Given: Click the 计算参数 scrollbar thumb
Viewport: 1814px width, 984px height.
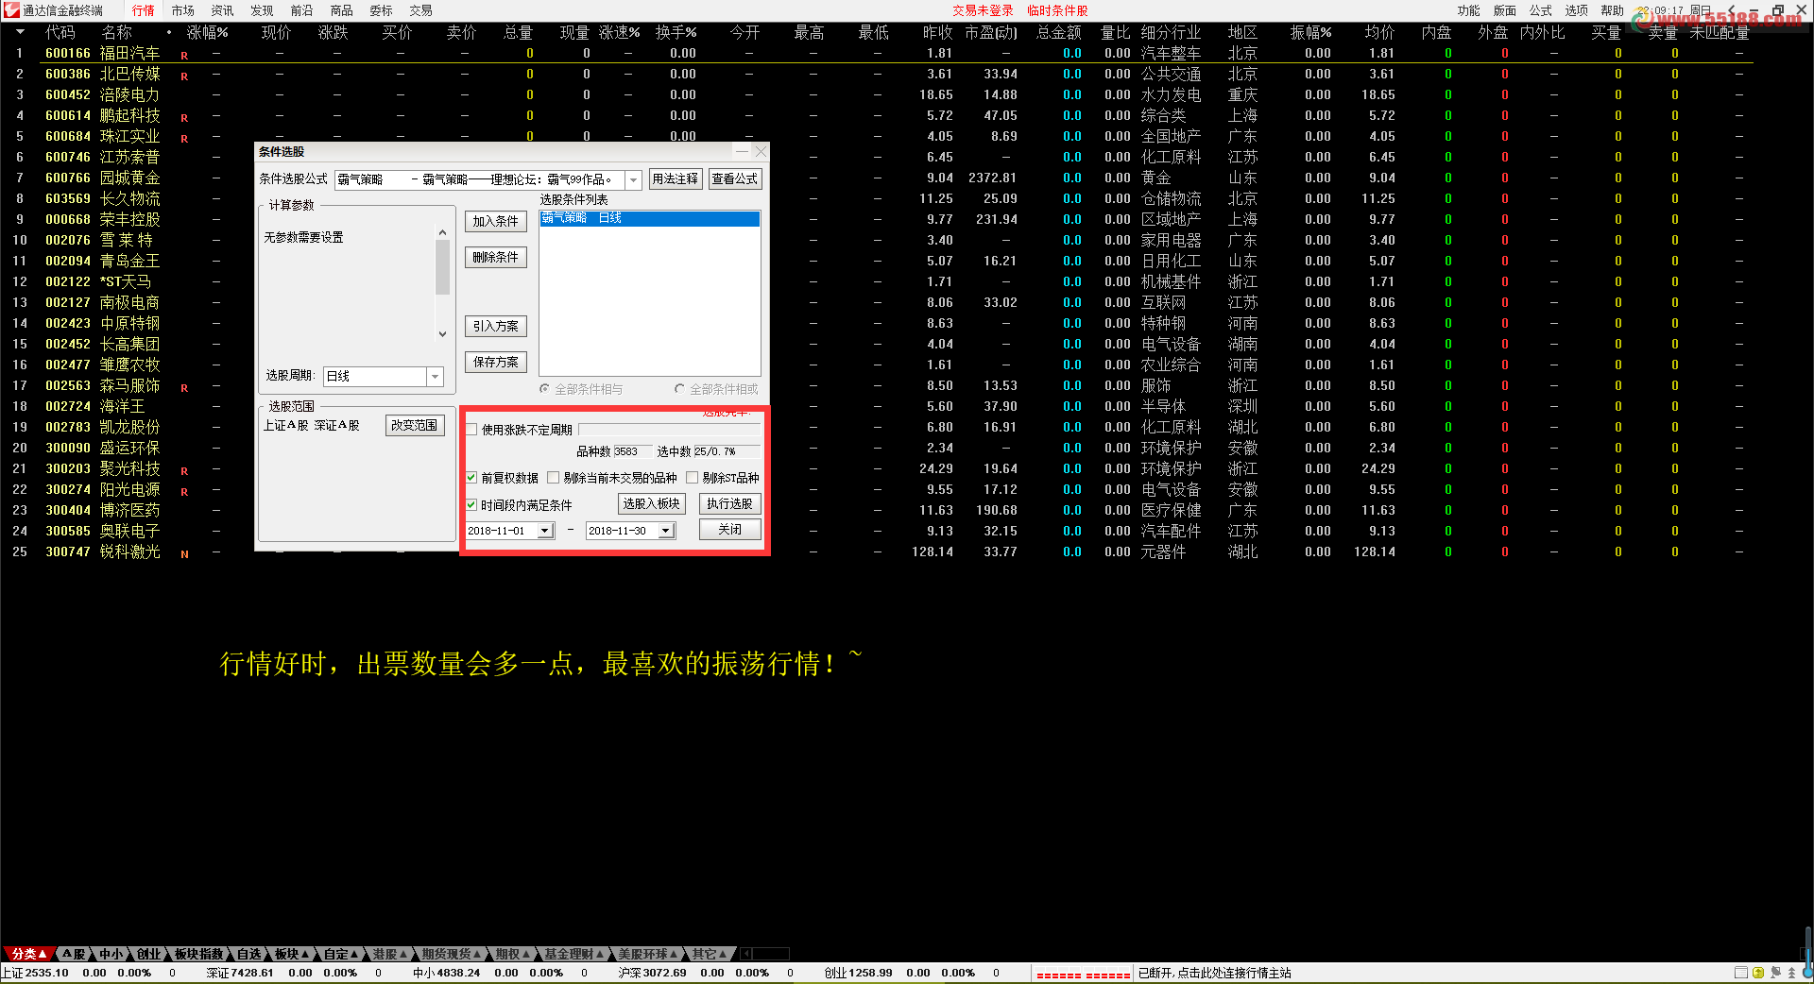Looking at the screenshot, I should [x=442, y=267].
